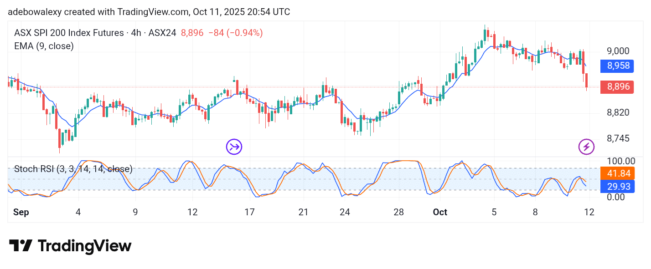Click the blue 29.93 Stoch RSI value tag

(x=616, y=186)
